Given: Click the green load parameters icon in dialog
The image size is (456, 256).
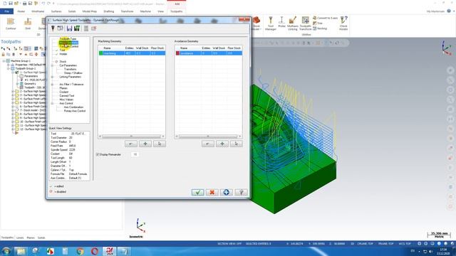Looking at the screenshot, I should pyautogui.click(x=77, y=28).
